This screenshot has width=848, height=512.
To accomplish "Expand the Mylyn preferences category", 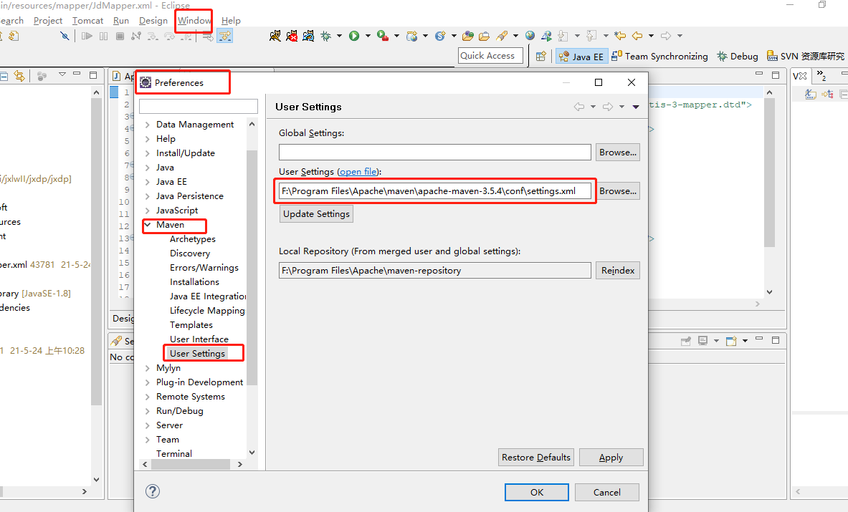I will (x=148, y=367).
